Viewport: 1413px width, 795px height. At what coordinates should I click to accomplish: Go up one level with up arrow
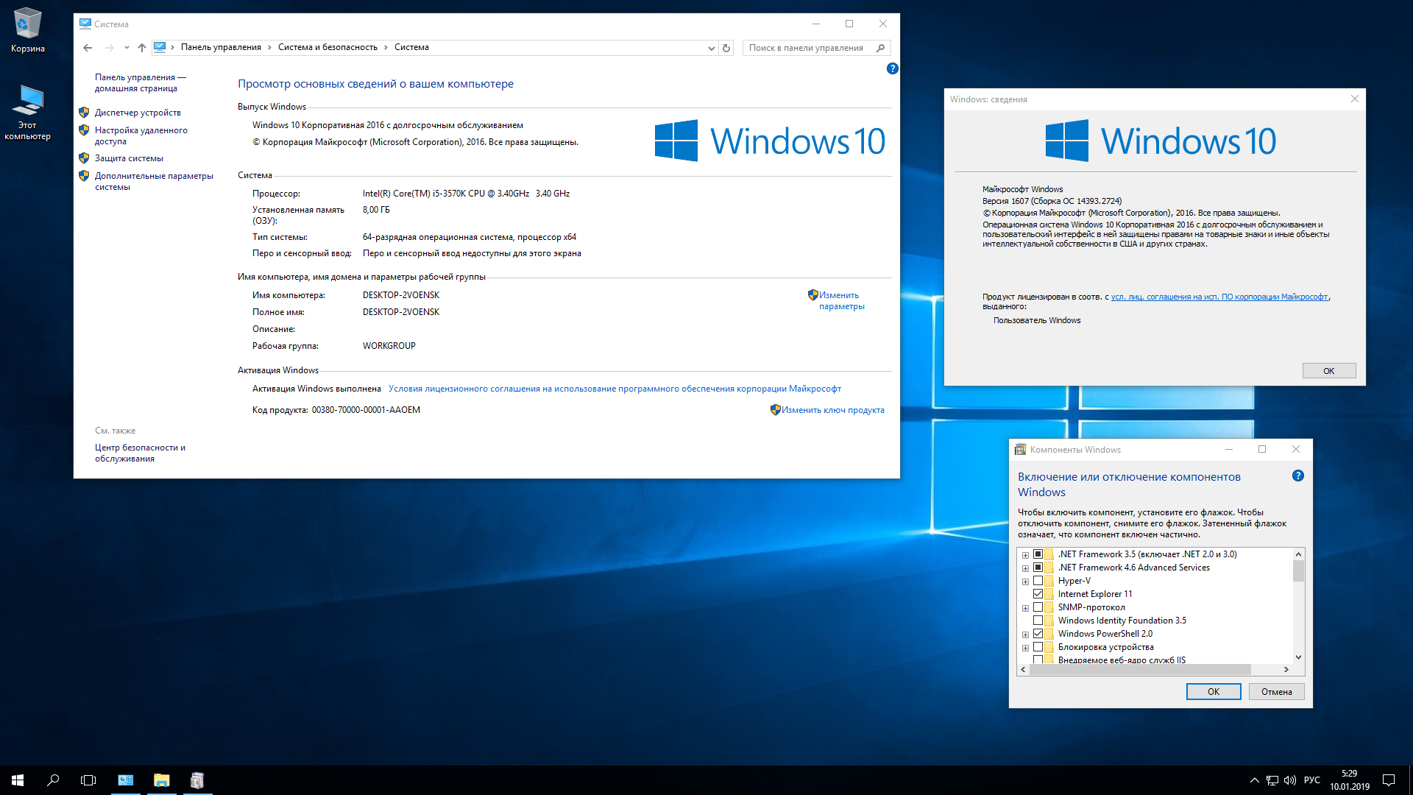pyautogui.click(x=142, y=48)
